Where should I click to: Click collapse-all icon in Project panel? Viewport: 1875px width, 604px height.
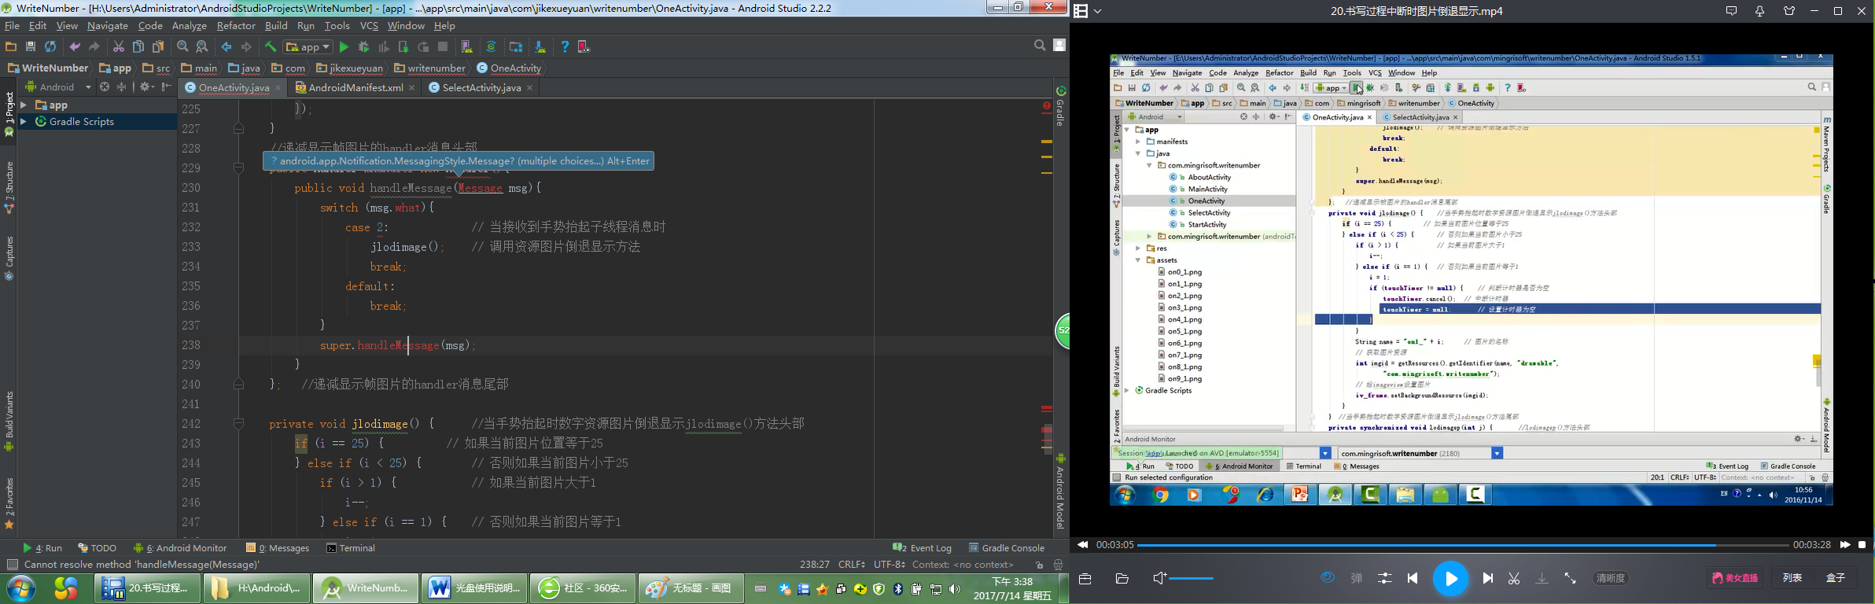coord(121,87)
